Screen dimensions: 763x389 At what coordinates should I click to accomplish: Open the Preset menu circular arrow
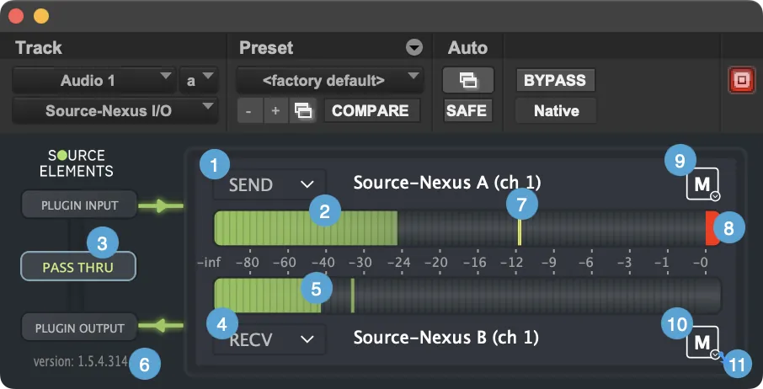pos(414,48)
